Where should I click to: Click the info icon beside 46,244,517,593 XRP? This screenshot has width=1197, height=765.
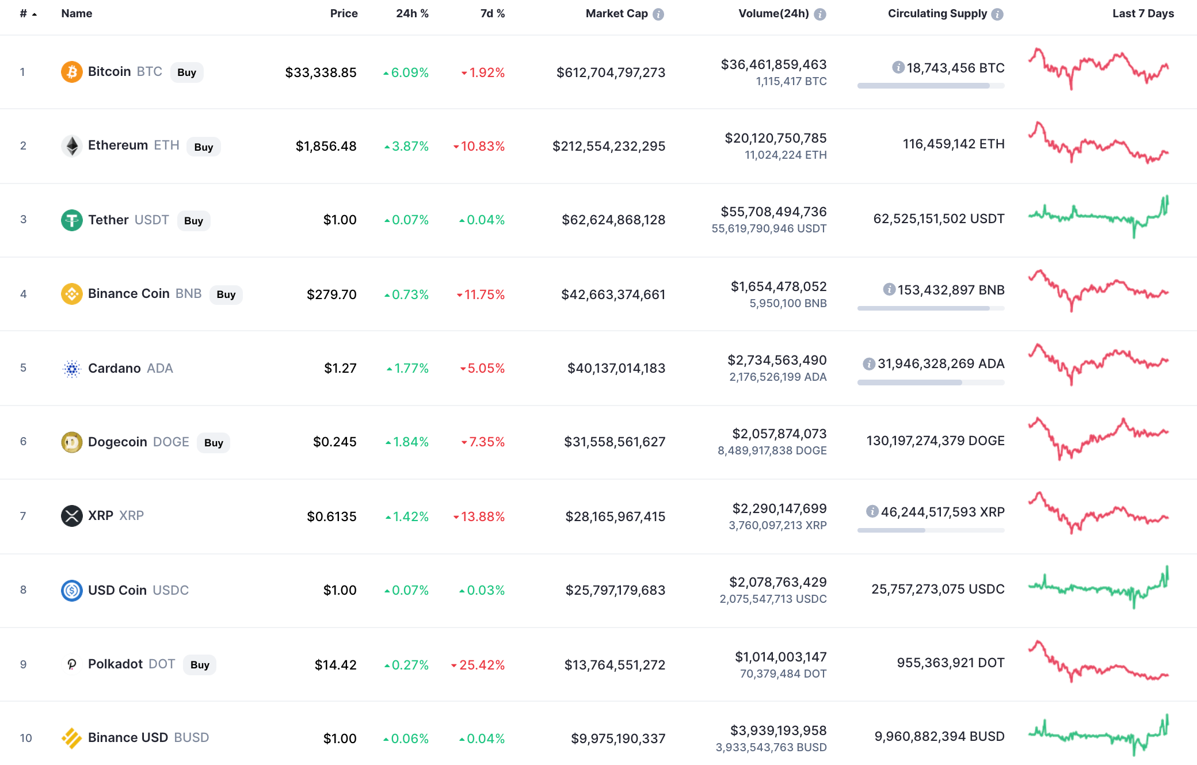click(872, 511)
